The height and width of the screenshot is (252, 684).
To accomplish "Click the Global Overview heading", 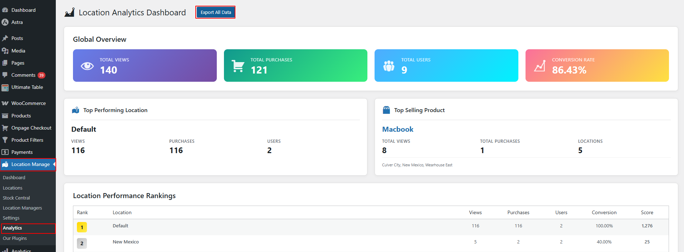I will tap(99, 39).
